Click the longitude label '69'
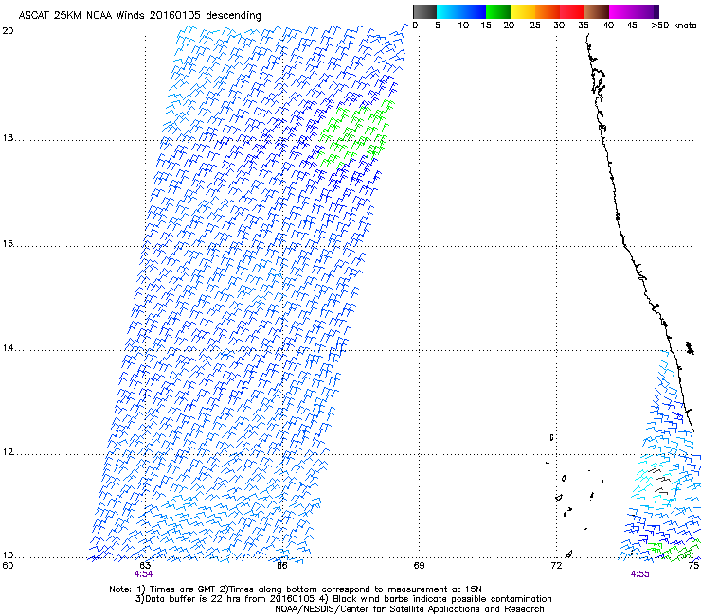 point(419,566)
